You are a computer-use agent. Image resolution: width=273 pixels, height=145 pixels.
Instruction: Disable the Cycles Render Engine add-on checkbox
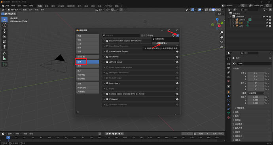tap(107, 52)
